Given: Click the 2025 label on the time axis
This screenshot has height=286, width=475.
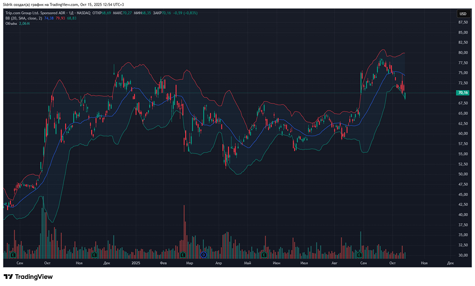Looking at the screenshot, I should (x=136, y=262).
